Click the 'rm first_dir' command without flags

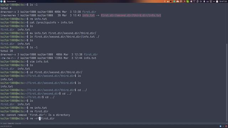coord(39,111)
